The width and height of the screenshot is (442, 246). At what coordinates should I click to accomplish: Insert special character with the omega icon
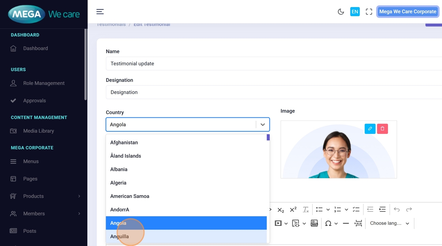pyautogui.click(x=328, y=224)
